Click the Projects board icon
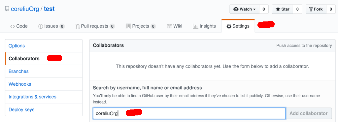 pos(128,26)
